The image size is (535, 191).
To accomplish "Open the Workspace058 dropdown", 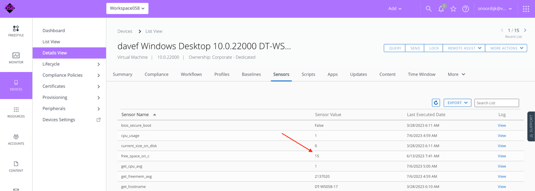I will [127, 8].
